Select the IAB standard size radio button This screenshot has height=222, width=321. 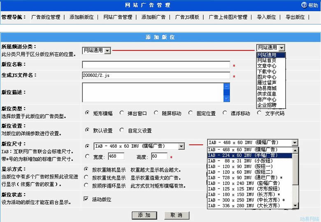coord(87,146)
